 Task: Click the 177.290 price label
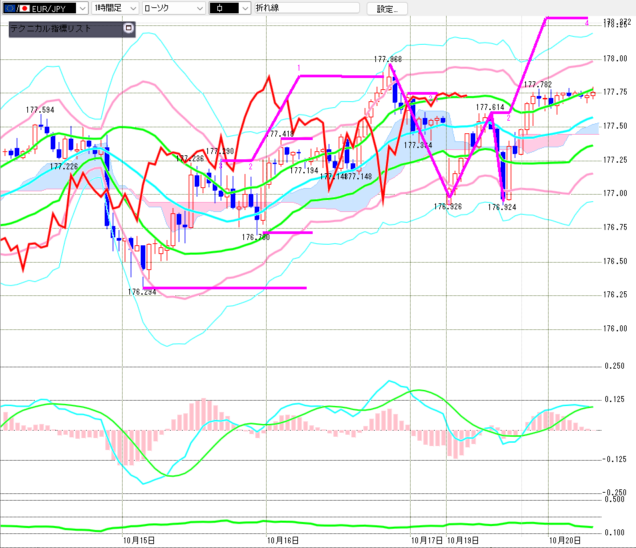click(x=220, y=151)
